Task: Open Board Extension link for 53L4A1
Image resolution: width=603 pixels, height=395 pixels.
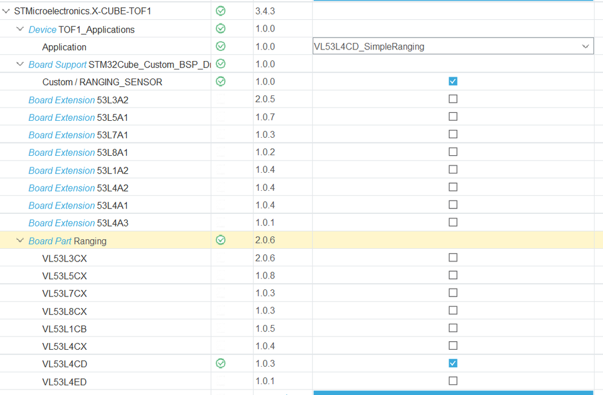Action: click(62, 205)
